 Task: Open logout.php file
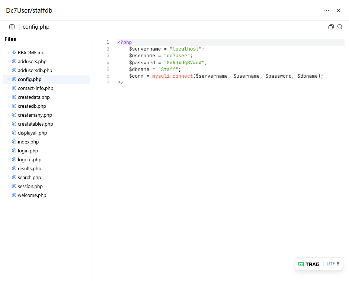pos(29,160)
